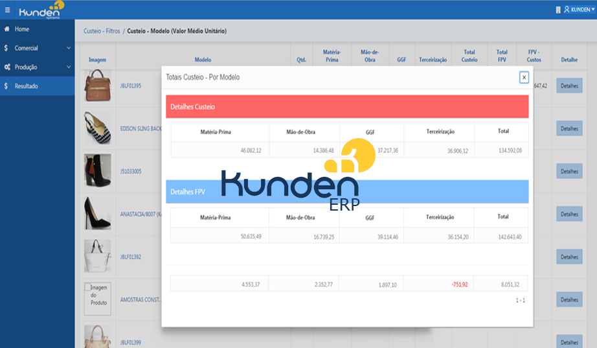
Task: Open the JBLF01399 model link
Action: (x=131, y=342)
